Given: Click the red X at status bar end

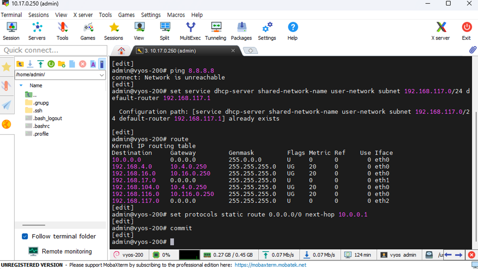Looking at the screenshot, I should [471, 255].
